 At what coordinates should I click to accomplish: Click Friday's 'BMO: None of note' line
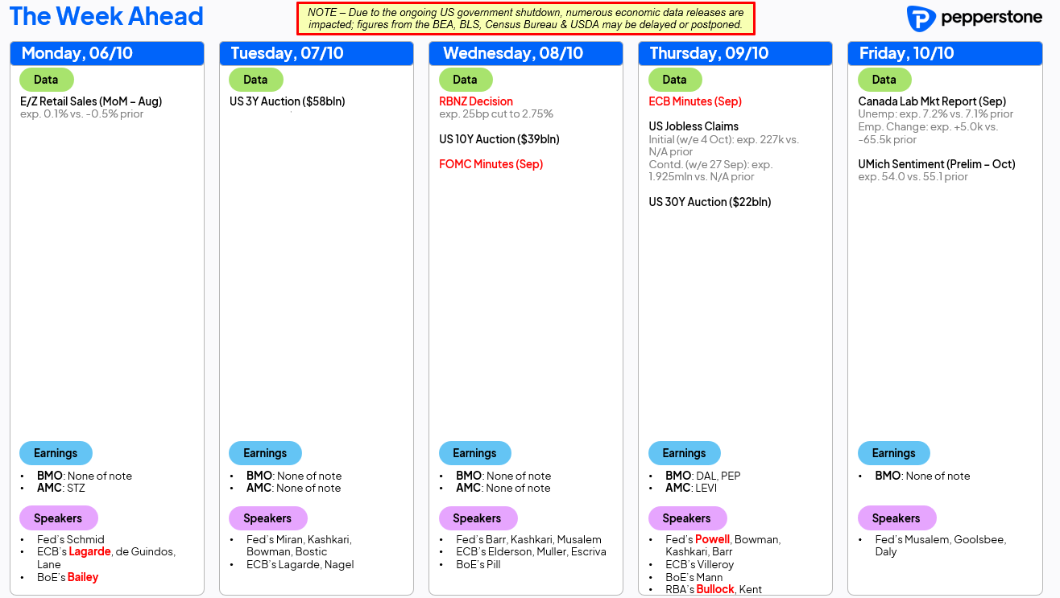pos(922,476)
